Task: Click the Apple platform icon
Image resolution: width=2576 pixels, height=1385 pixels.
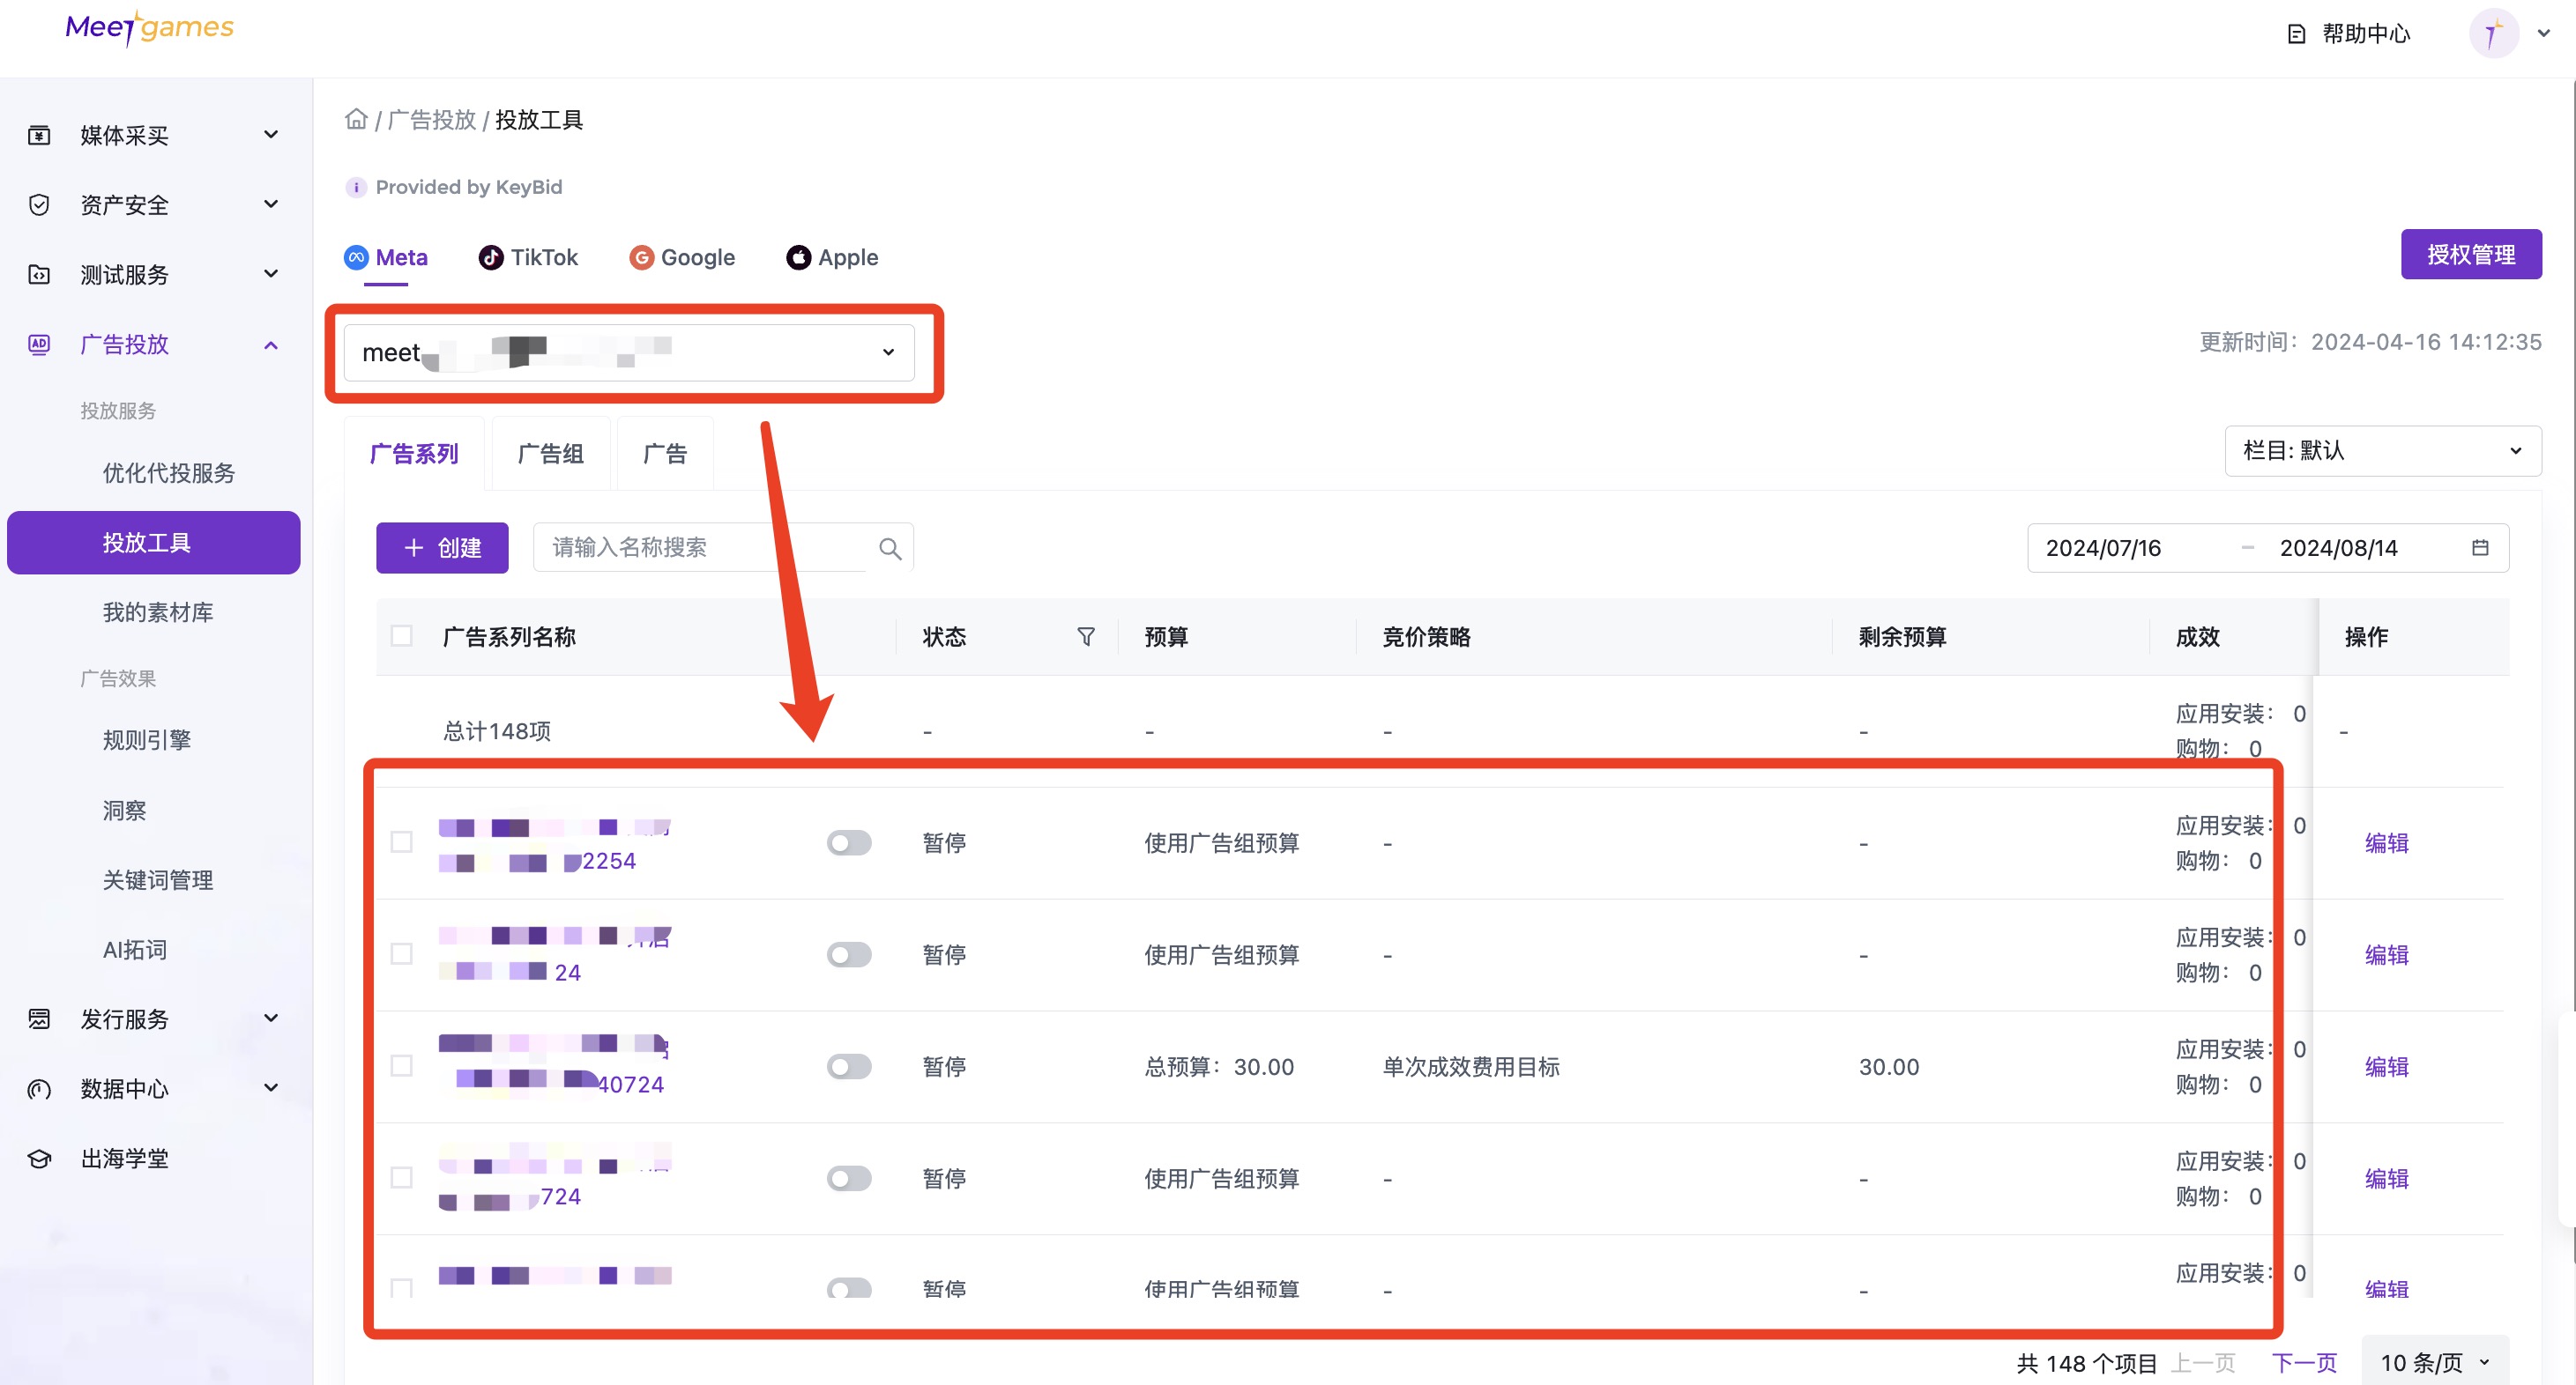Action: (x=798, y=258)
